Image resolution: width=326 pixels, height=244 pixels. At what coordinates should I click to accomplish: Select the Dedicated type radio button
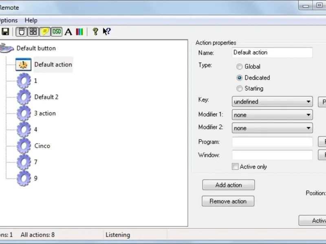[239, 78]
